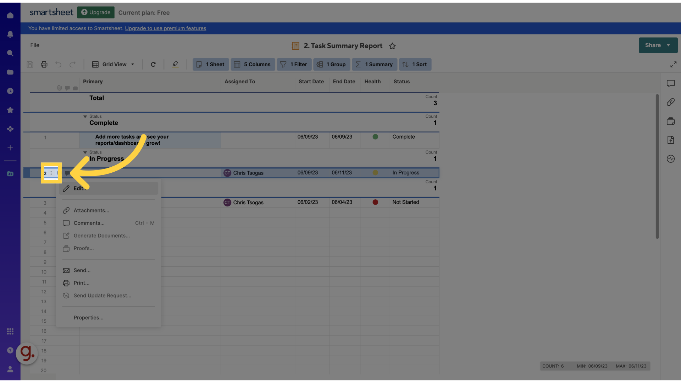
Task: Click the Undo arrow in toolbar
Action: [x=58, y=64]
